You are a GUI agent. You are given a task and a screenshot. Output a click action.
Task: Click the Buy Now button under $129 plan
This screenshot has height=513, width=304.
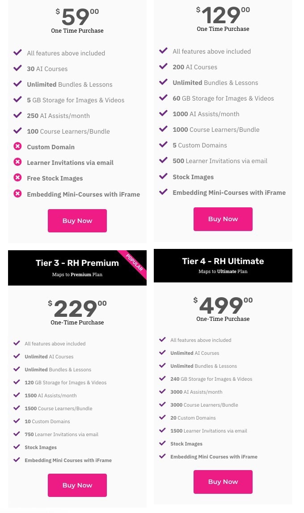223,219
